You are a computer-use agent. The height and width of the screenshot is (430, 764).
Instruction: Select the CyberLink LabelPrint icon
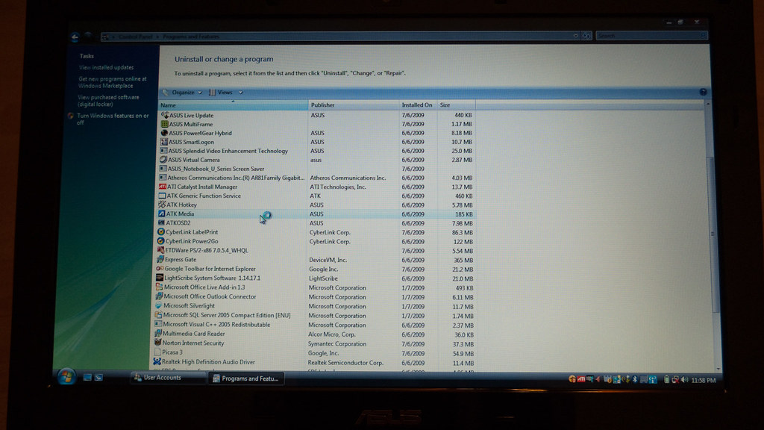pos(161,232)
